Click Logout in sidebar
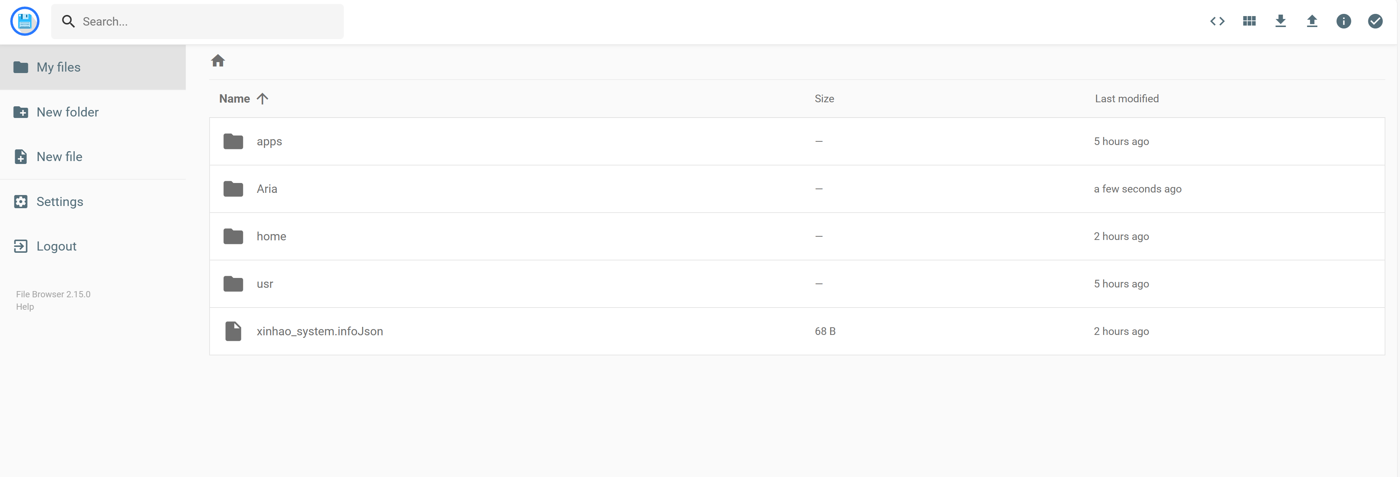The height and width of the screenshot is (477, 1400). (x=56, y=247)
